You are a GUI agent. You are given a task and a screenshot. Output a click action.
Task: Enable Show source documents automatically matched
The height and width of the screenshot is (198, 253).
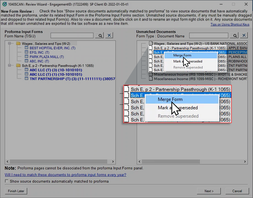pyautogui.click(x=7, y=181)
